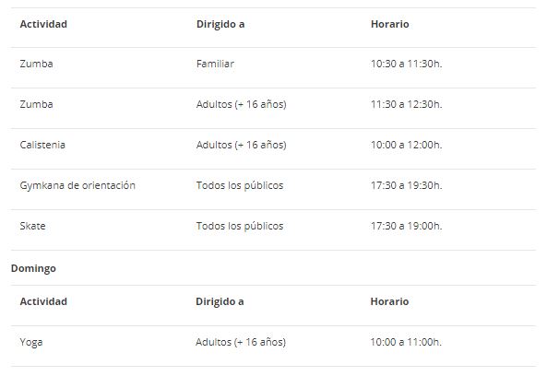Select the Calistenia activity cell
This screenshot has width=547, height=388.
[42, 145]
